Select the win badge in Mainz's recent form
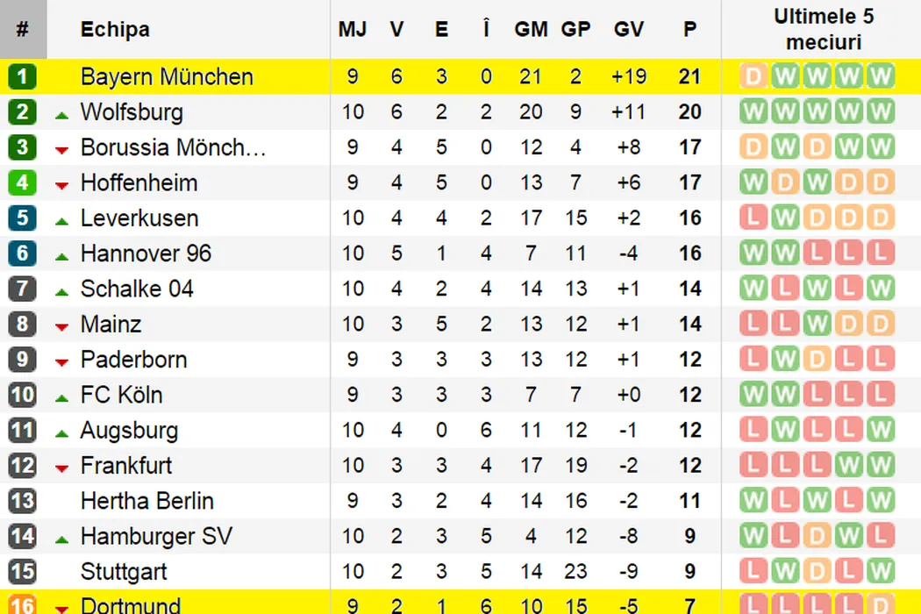The image size is (921, 614). point(817,324)
